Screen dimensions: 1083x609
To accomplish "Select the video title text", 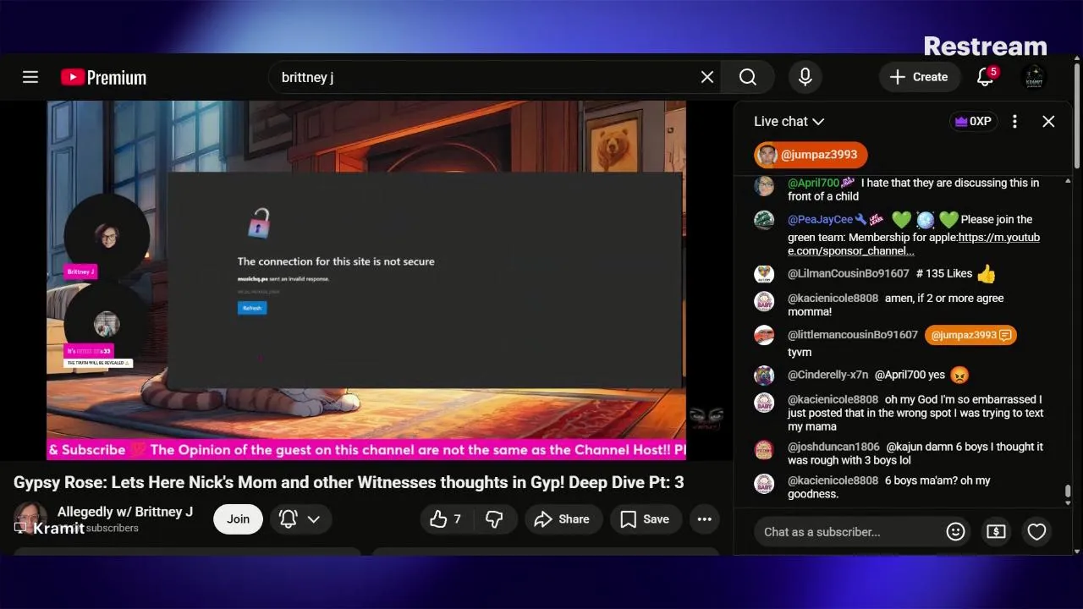I will (x=349, y=482).
